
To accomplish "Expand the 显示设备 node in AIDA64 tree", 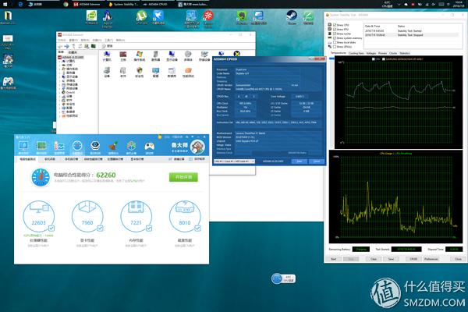I will (x=60, y=76).
